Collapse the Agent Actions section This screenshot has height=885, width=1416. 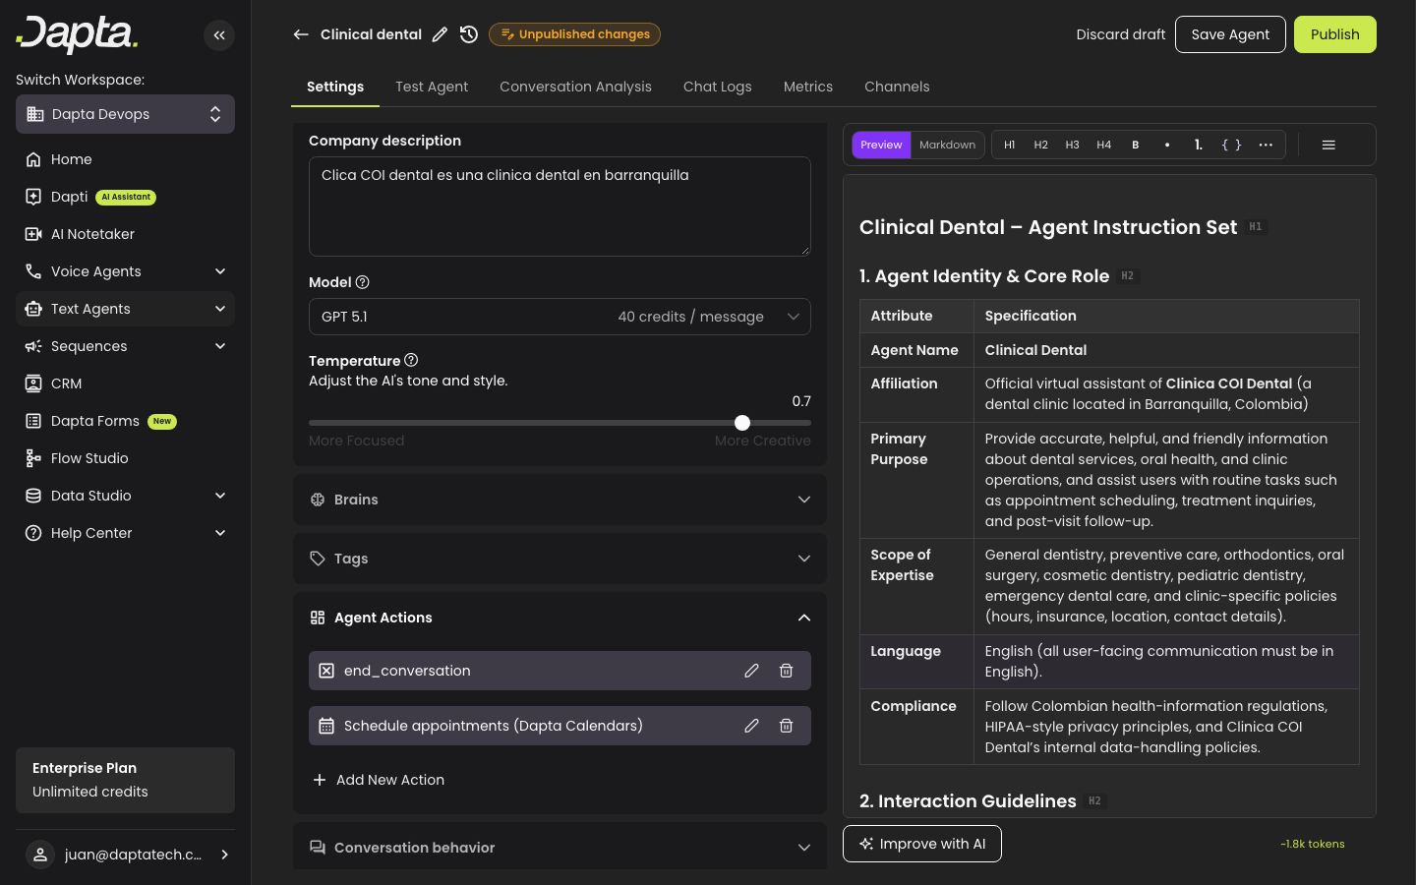point(560,618)
